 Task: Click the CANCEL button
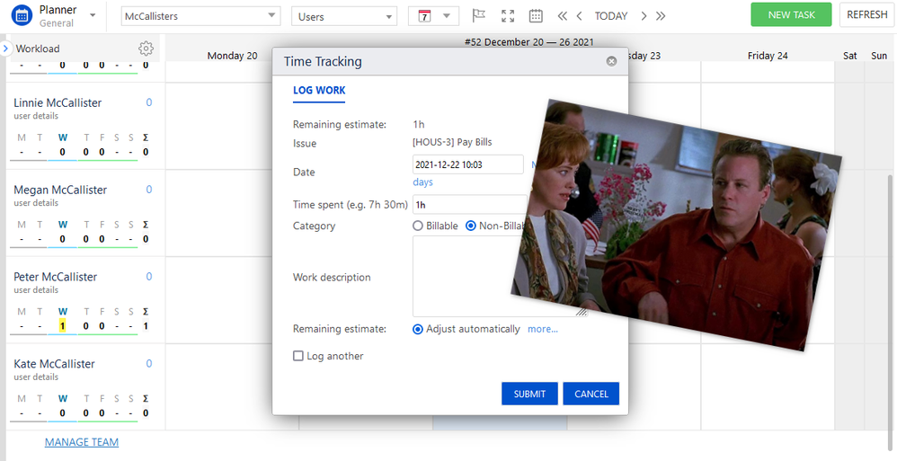(591, 394)
